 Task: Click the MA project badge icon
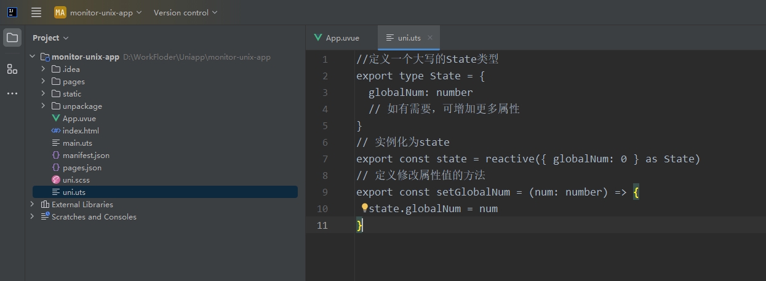(x=60, y=12)
